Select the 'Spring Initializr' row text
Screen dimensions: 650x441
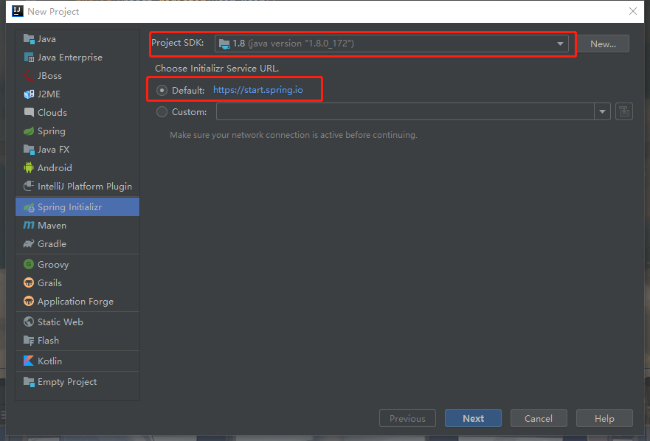click(69, 206)
